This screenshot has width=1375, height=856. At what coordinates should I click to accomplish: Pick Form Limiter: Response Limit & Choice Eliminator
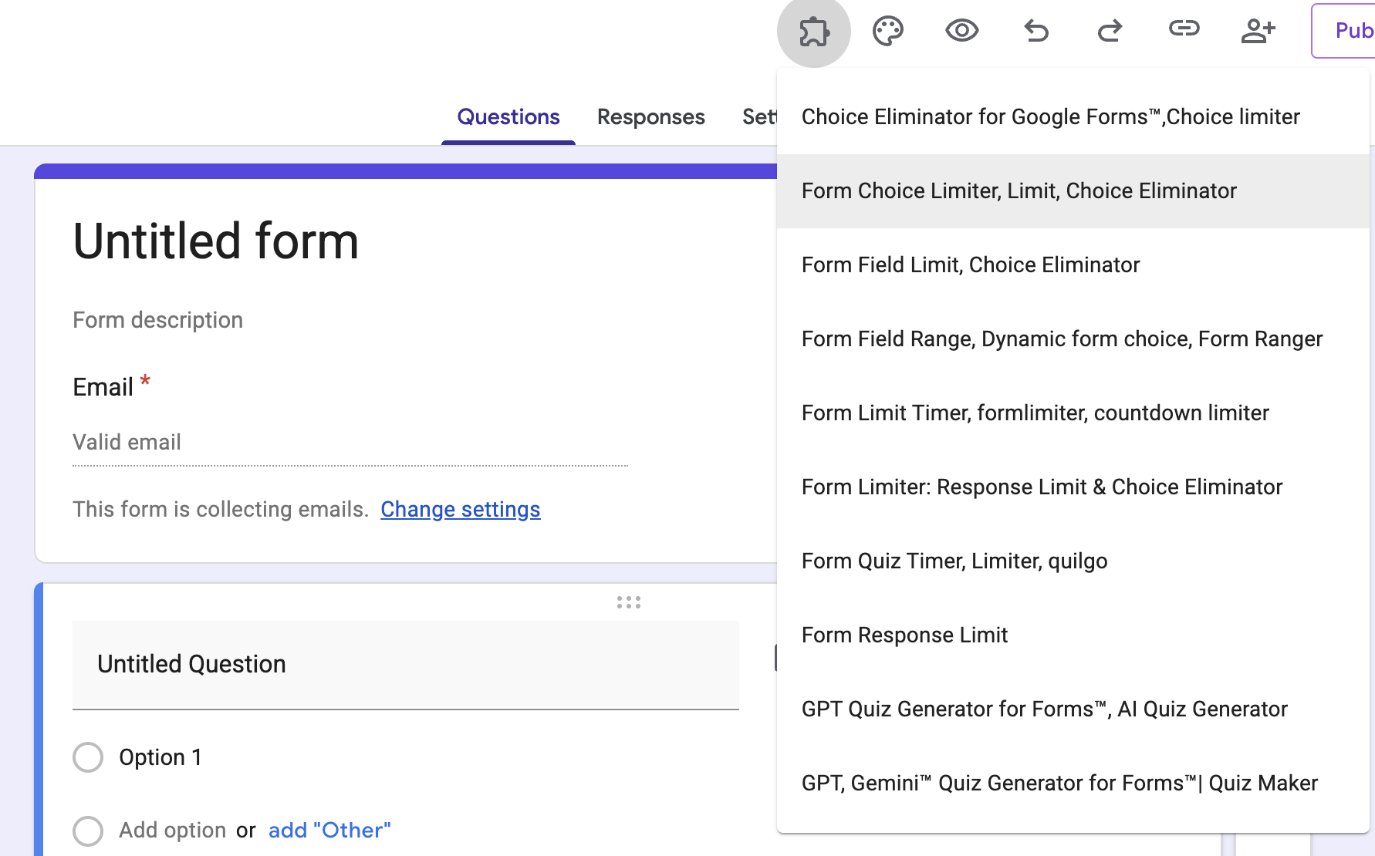click(x=1073, y=487)
